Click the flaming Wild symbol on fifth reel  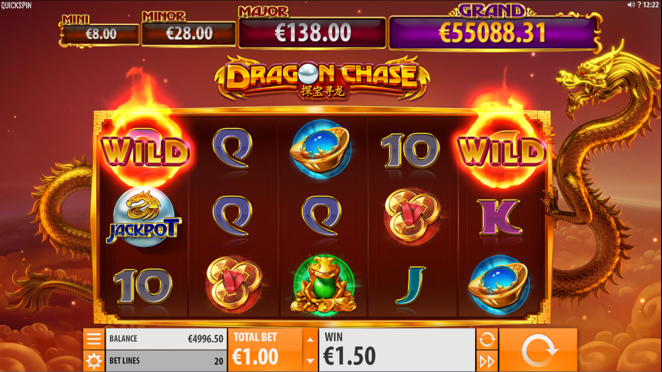501,151
